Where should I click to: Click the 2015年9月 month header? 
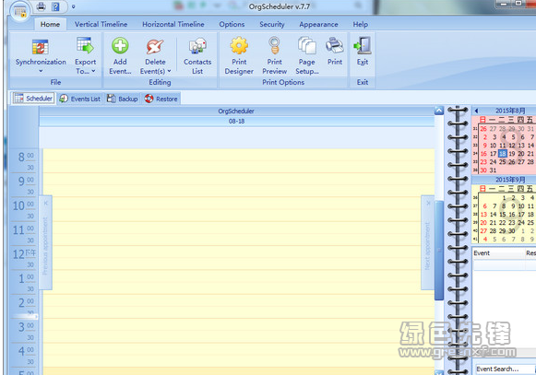pos(510,180)
